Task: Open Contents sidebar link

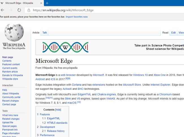Action: click(7, 61)
